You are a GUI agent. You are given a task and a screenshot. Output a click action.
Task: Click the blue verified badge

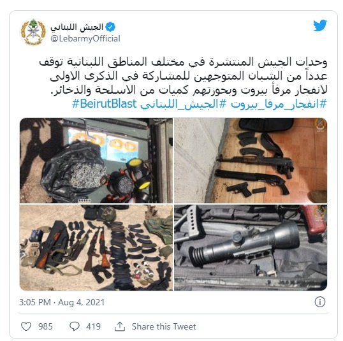coord(110,27)
